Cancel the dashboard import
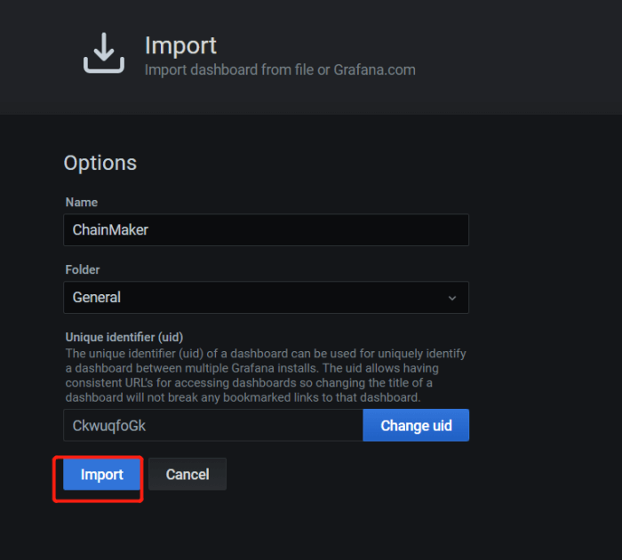 [x=187, y=475]
